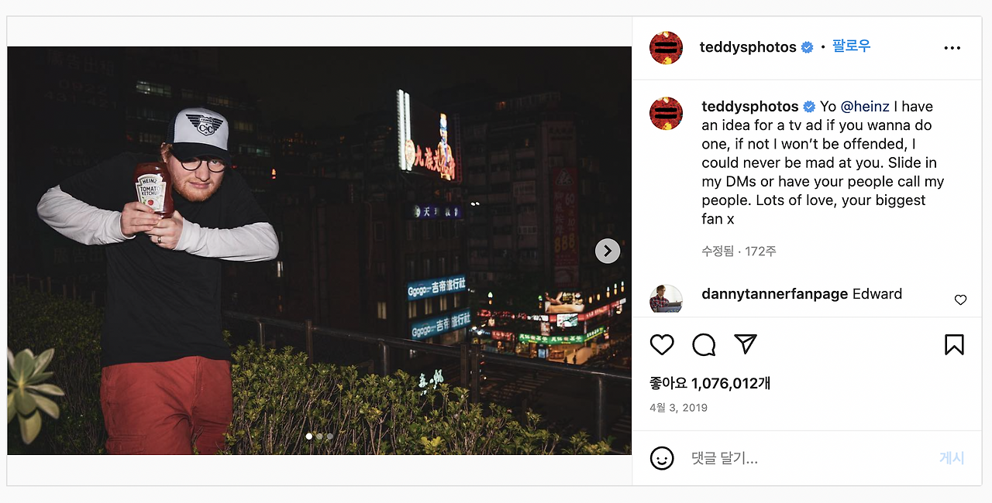Open the dannytannerfanpage commenter profile
Viewport: 992px width, 503px height.
pos(774,294)
